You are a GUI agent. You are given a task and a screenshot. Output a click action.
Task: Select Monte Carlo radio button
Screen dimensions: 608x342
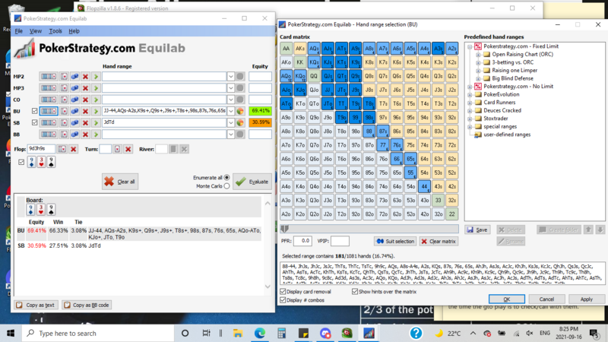click(226, 186)
